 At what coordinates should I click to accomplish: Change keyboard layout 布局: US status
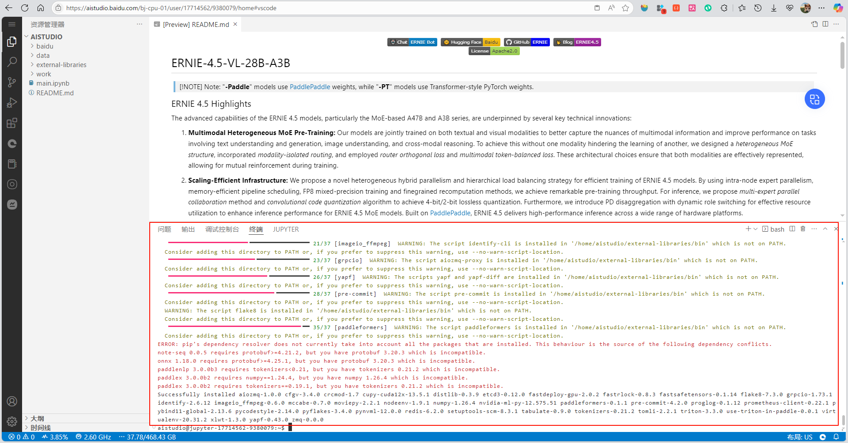[800, 437]
